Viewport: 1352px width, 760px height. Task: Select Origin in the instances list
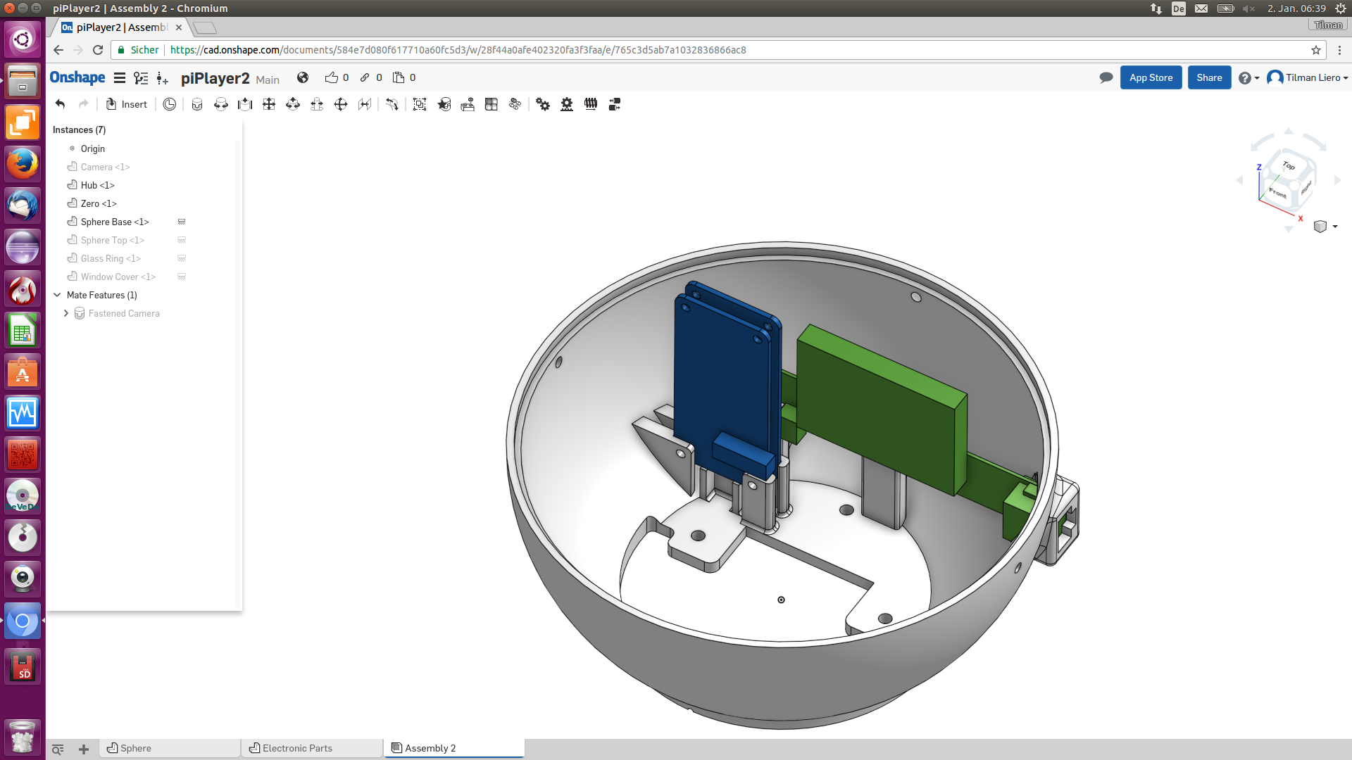(x=92, y=148)
